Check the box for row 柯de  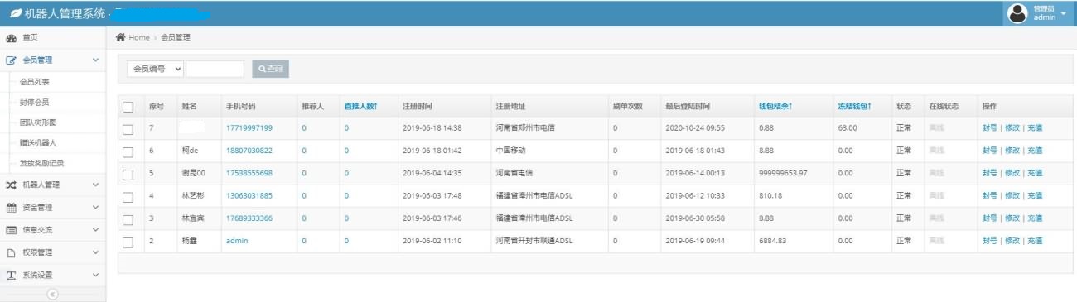point(128,151)
